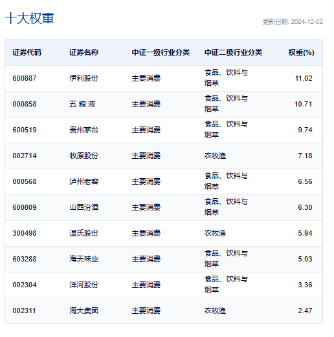Select the 温氏股份 name cell

83,233
